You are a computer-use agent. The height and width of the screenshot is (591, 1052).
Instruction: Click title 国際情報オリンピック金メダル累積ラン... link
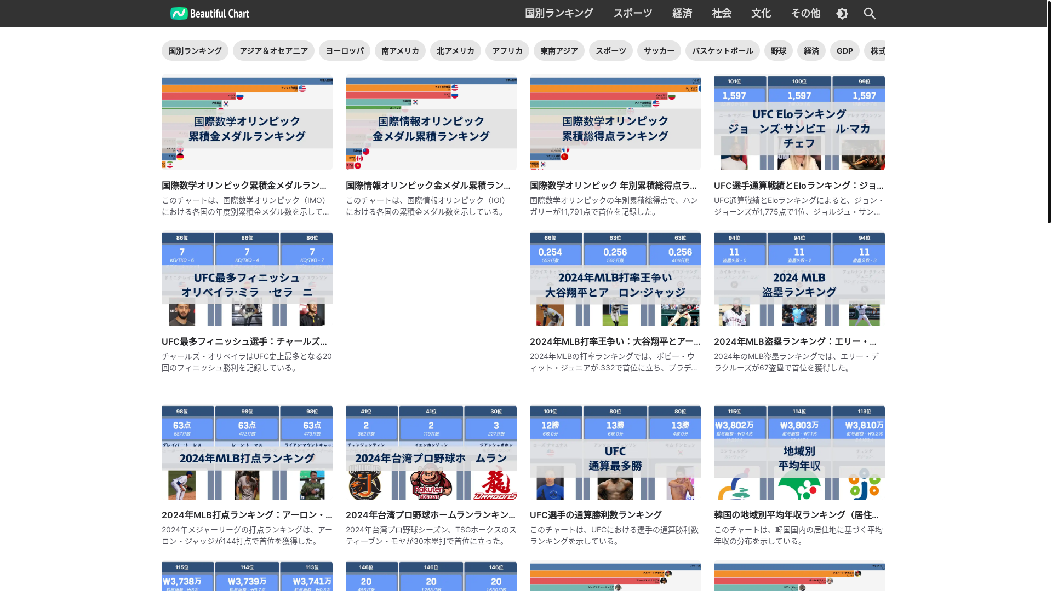pos(428,186)
